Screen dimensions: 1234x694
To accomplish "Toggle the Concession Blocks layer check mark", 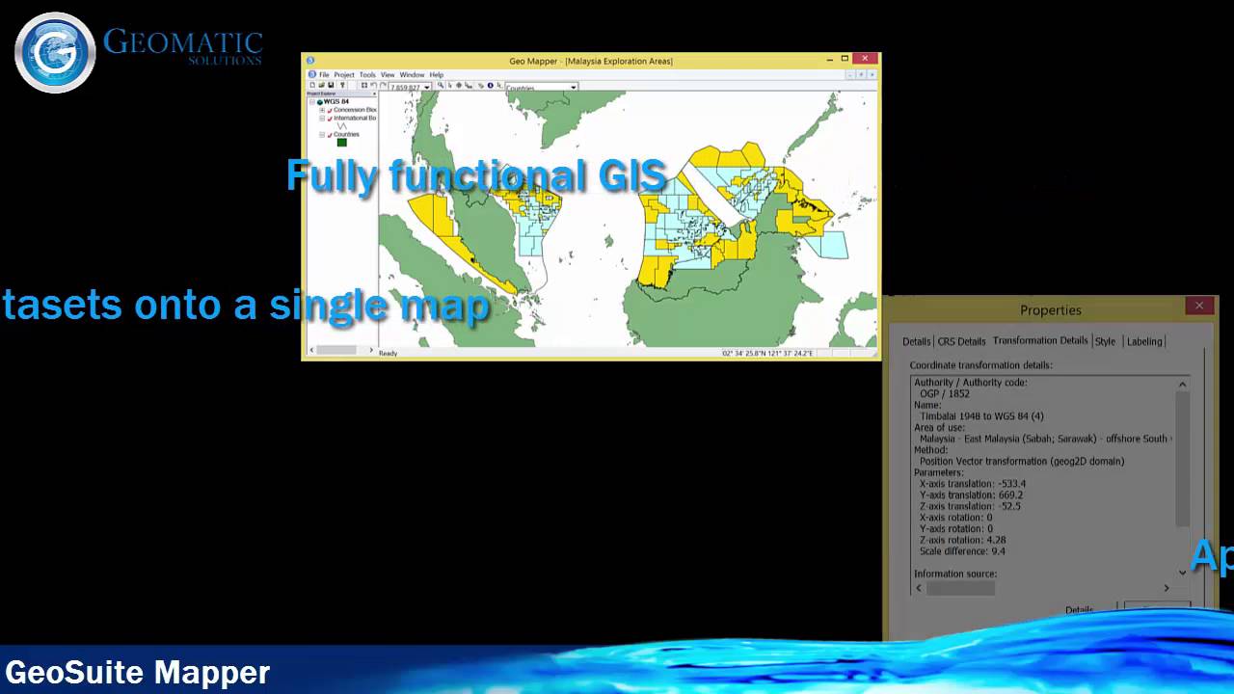I will click(x=330, y=110).
